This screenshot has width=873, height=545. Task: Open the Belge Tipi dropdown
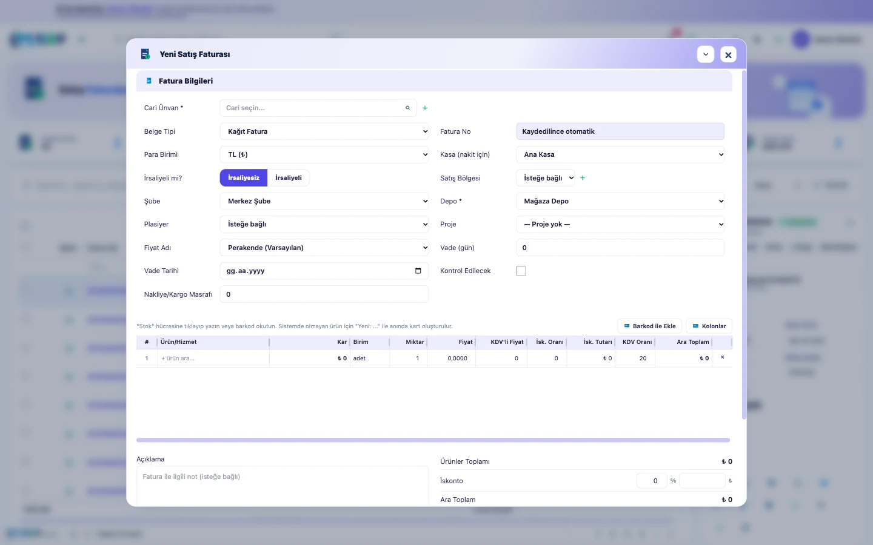click(324, 131)
